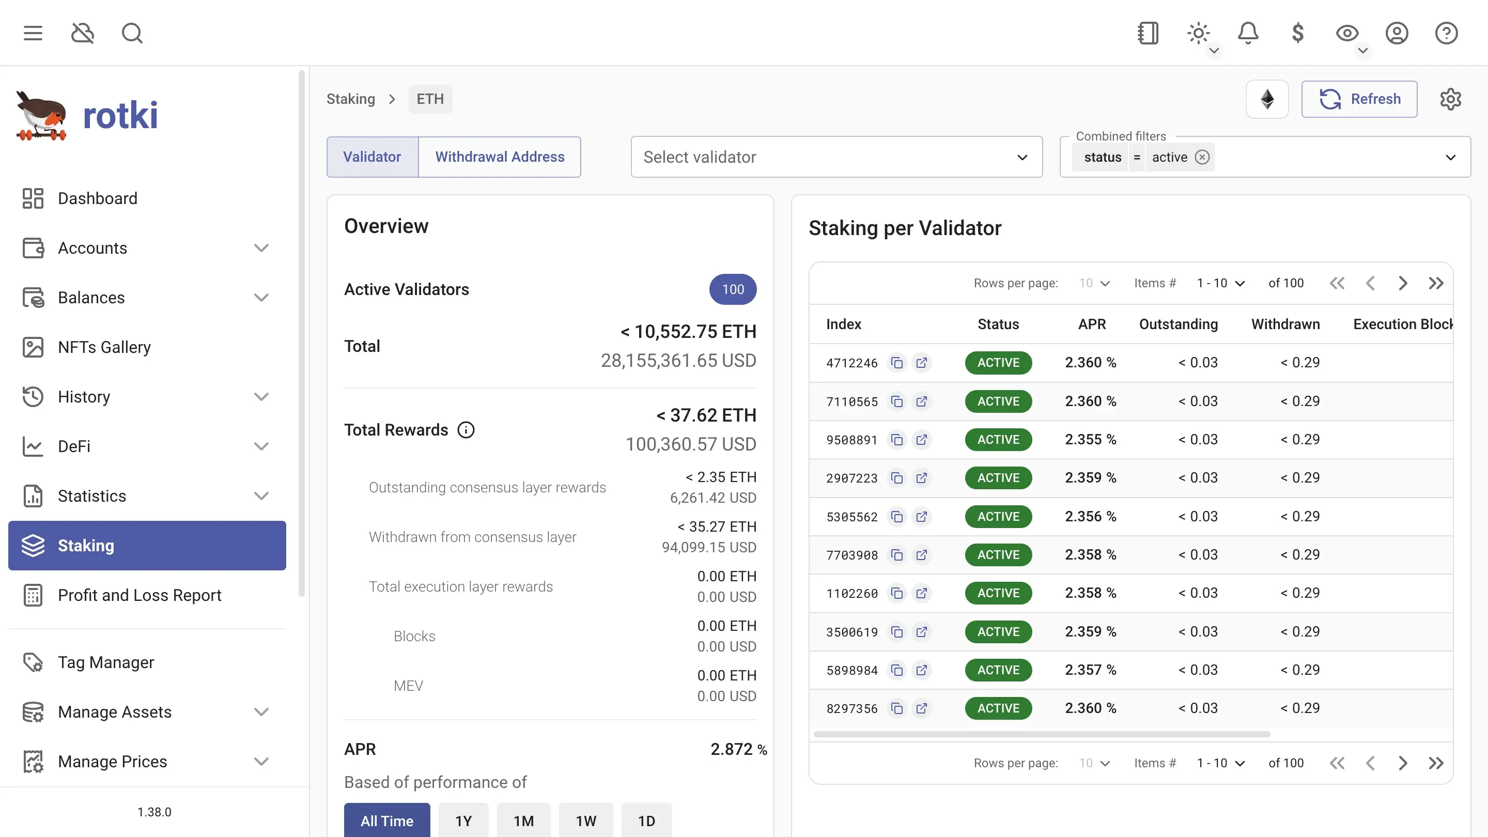Expand the Manage Prices sidebar section
This screenshot has width=1488, height=837.
[147, 762]
